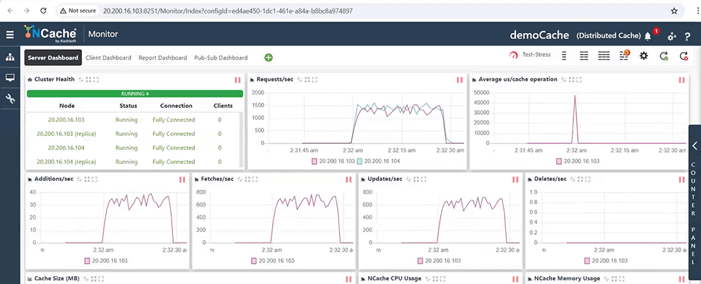Viewport: 701px width, 284px height.
Task: Toggle 20.200.16.103 legend swatch in Deletes/sec
Action: (587, 261)
